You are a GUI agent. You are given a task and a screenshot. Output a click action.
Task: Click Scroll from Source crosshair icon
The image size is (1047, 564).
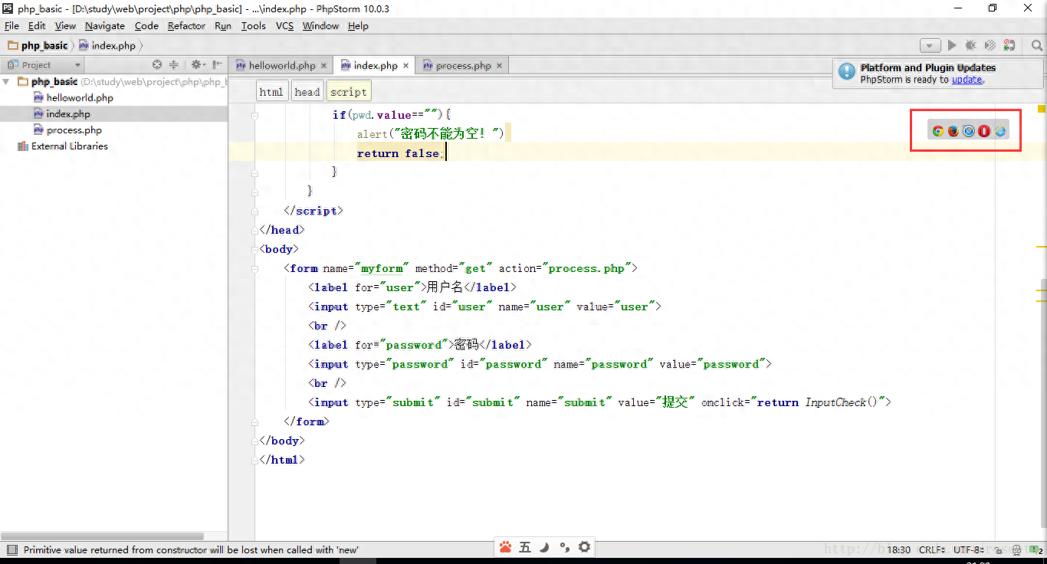tap(157, 65)
